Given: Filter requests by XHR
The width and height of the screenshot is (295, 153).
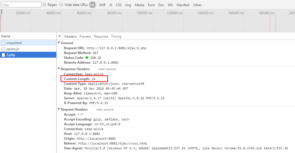Looking at the screenshot, I should pyautogui.click(x=102, y=5).
